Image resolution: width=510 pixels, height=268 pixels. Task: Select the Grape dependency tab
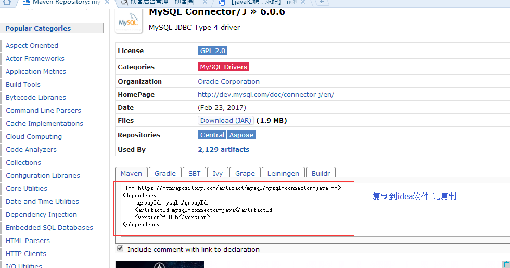pyautogui.click(x=245, y=173)
